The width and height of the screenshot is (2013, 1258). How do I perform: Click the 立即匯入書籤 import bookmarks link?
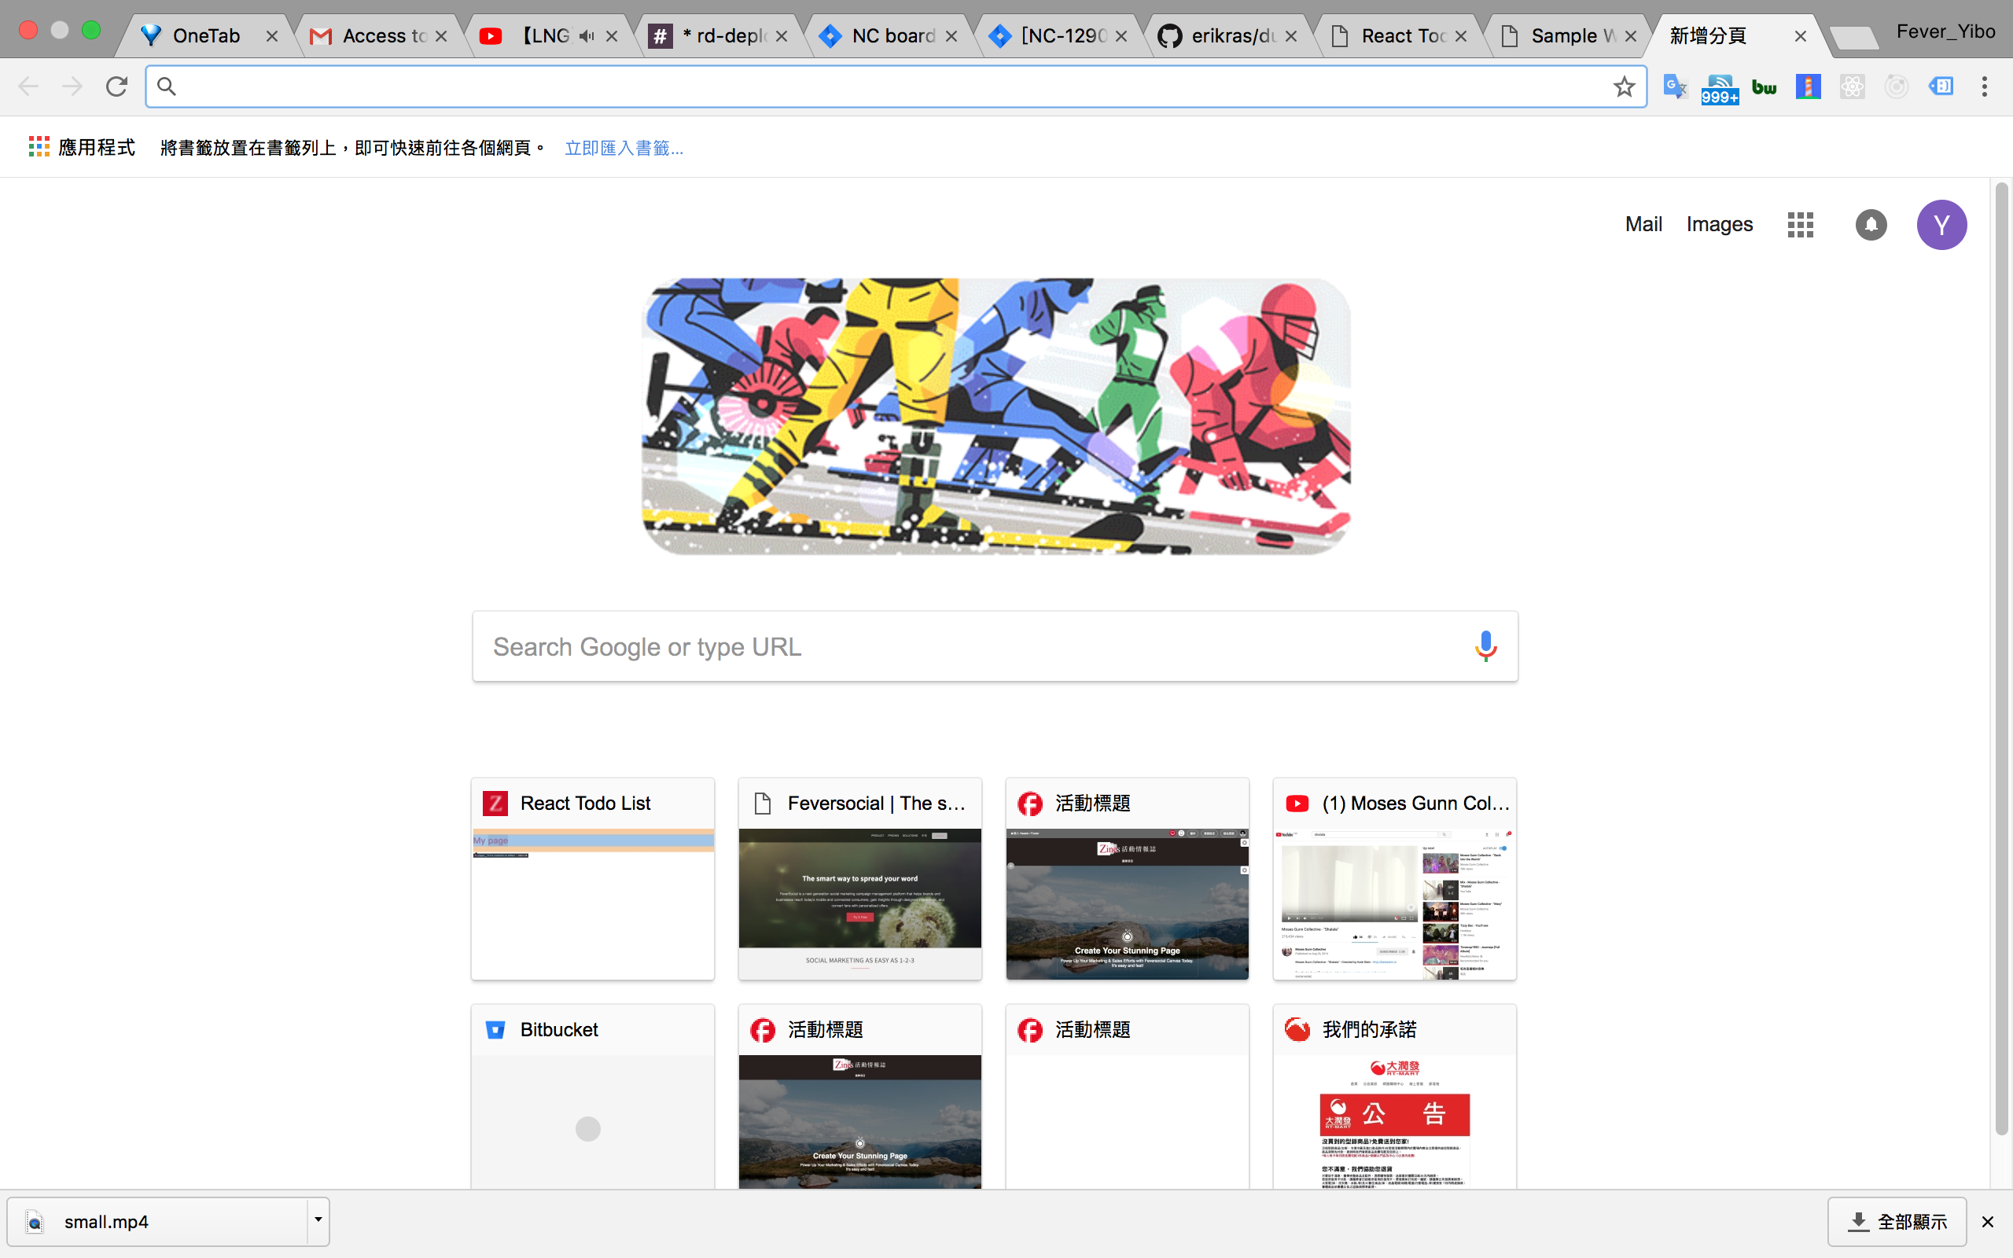624,148
